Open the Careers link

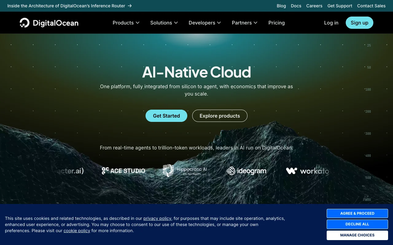pyautogui.click(x=314, y=6)
